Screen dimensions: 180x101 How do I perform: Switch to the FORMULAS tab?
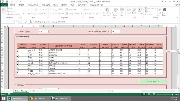[x=46, y=5]
